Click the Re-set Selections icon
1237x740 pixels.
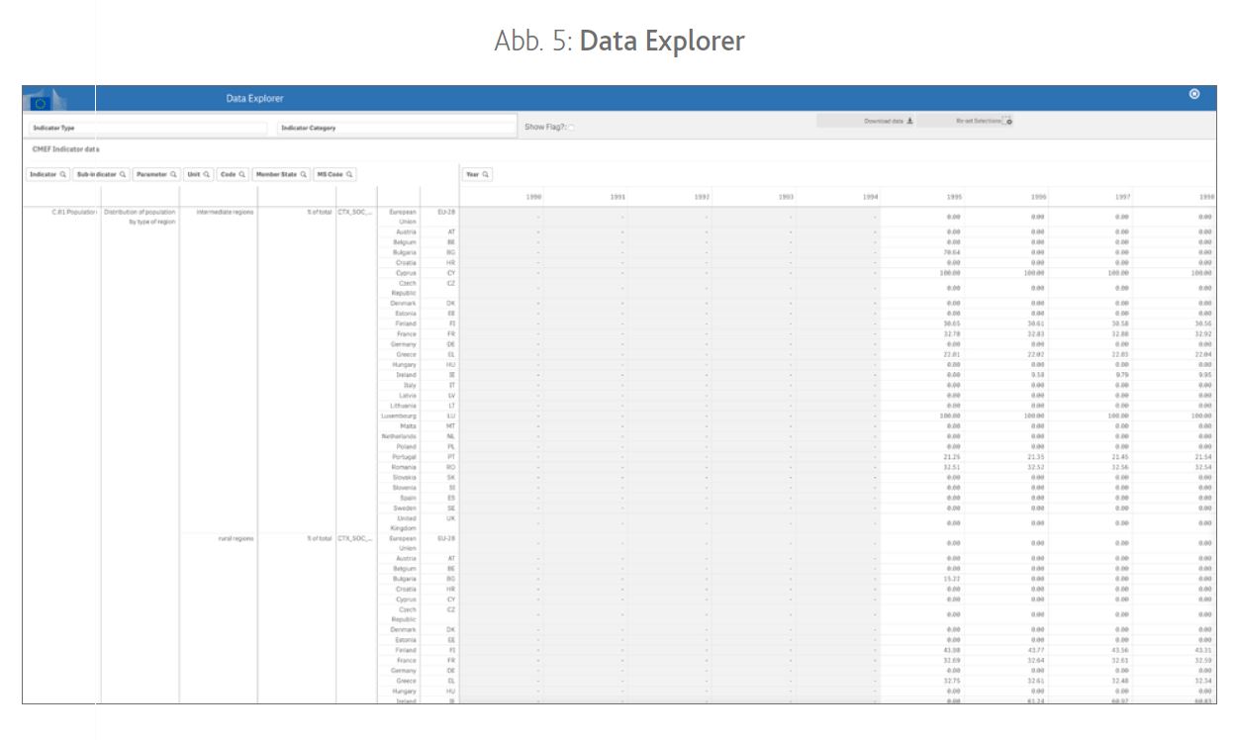click(x=1008, y=121)
